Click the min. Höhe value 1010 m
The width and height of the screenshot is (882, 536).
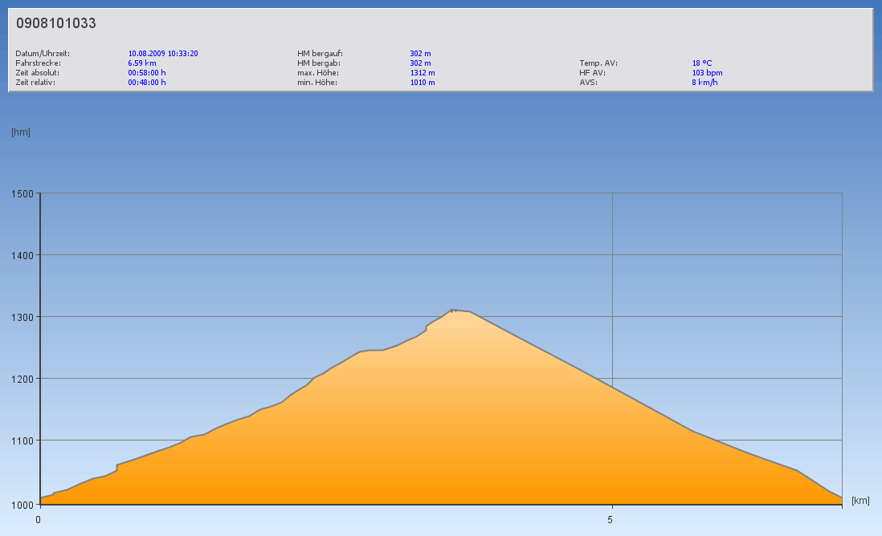pos(423,83)
